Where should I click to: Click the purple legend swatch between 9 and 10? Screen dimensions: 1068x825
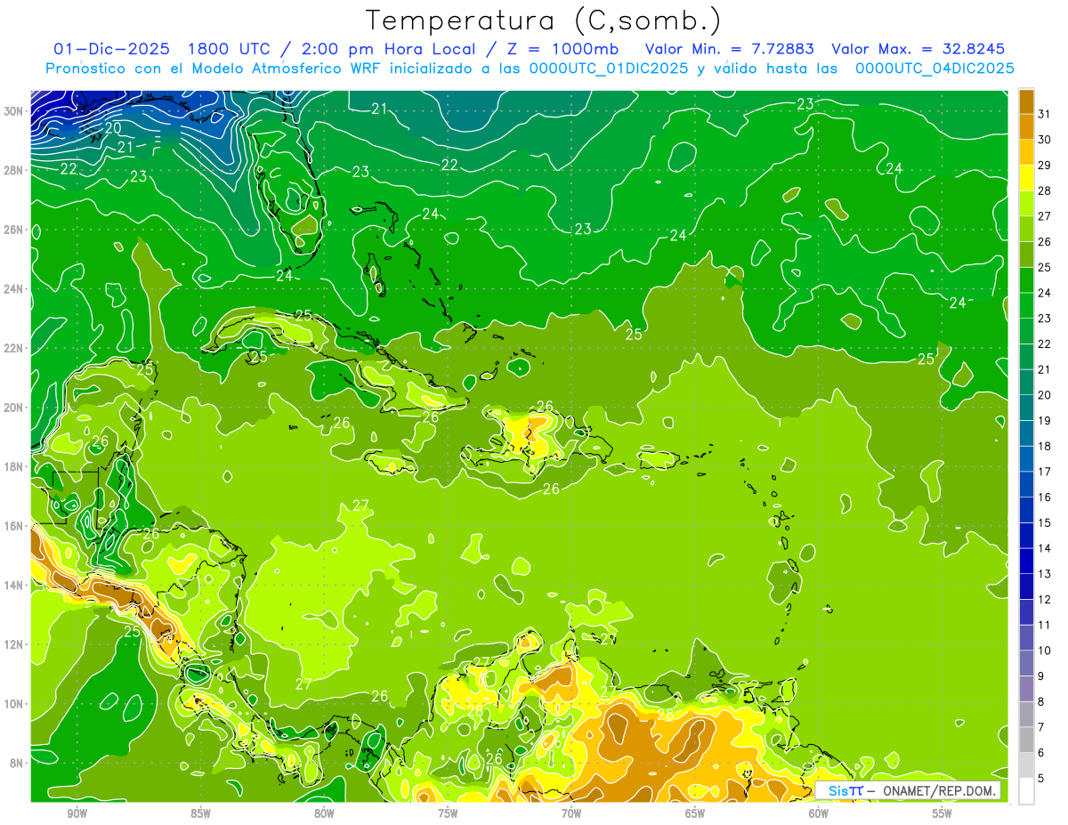(x=1026, y=664)
